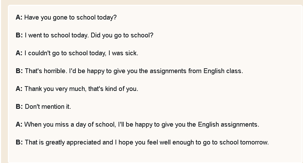Viewport: 303px width, 163px height.
Task: Click the line "Have you gone to school today?"
Action: tap(70, 18)
